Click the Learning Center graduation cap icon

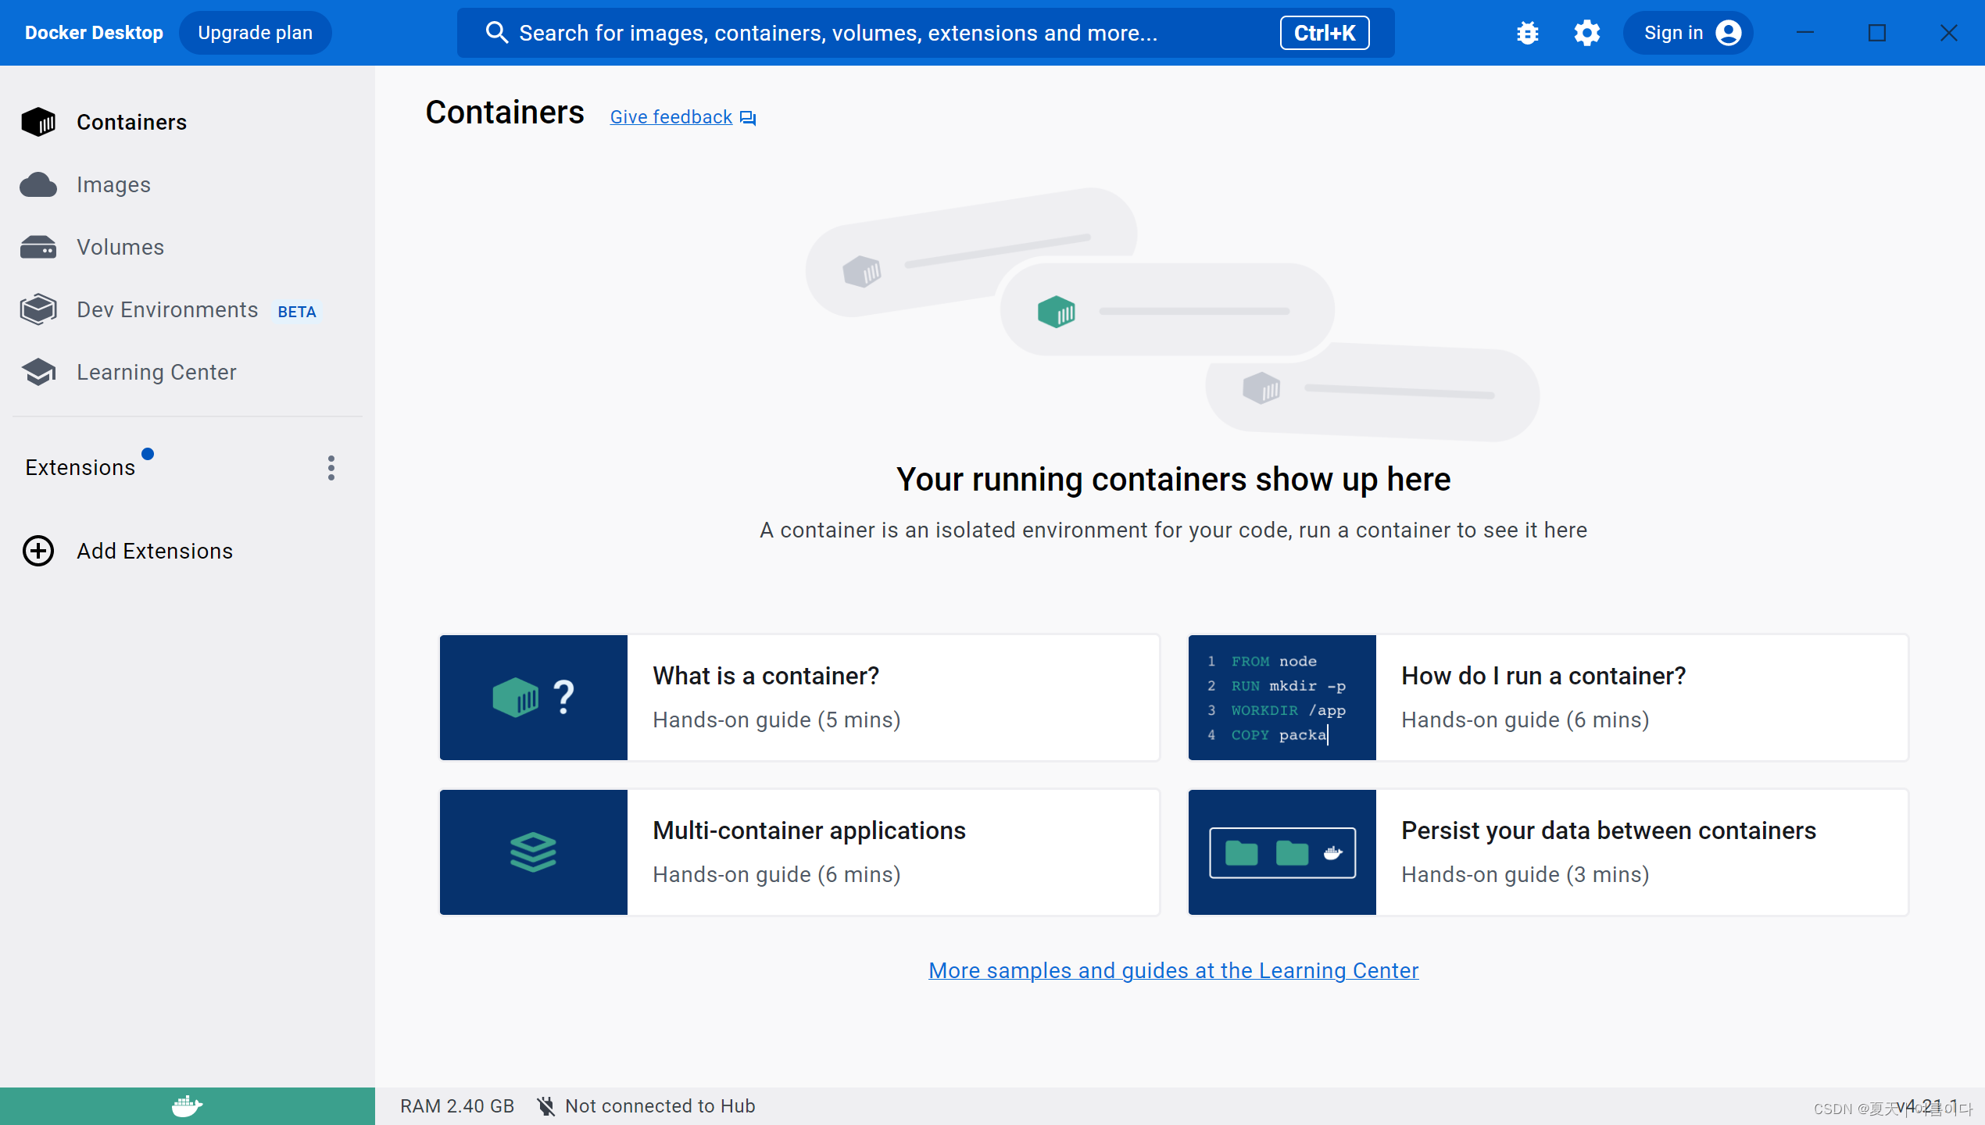click(38, 372)
